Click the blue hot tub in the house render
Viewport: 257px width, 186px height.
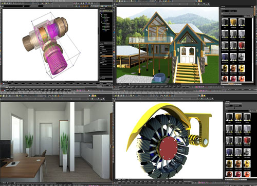click(160, 77)
